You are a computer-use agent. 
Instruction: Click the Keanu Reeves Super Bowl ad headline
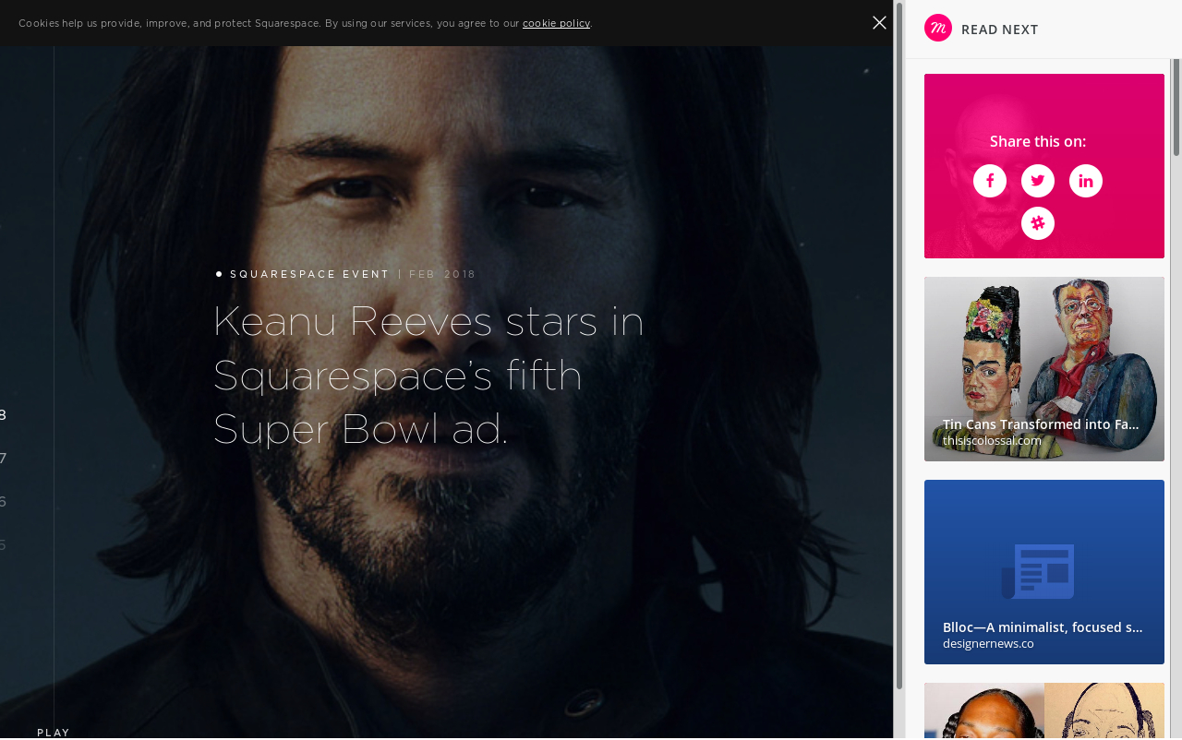[x=428, y=375]
